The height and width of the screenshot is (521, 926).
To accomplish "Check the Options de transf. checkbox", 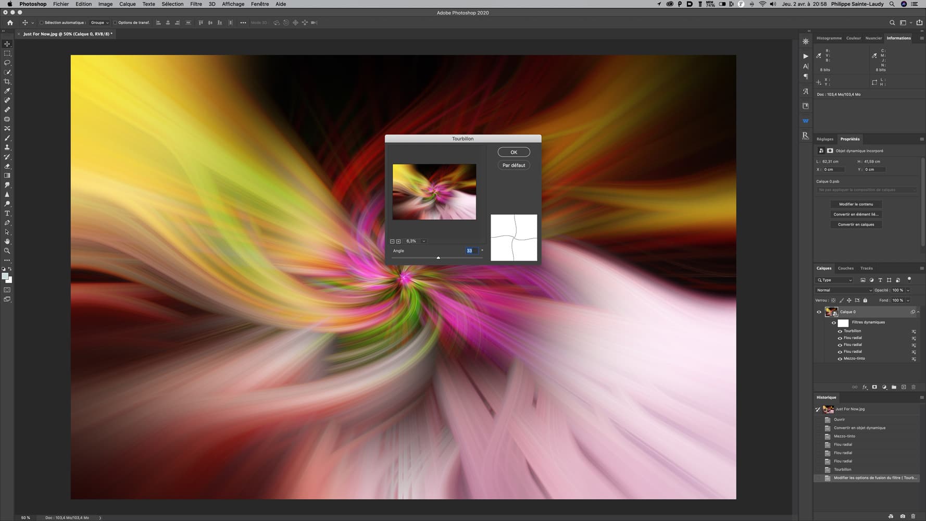I will pos(115,23).
